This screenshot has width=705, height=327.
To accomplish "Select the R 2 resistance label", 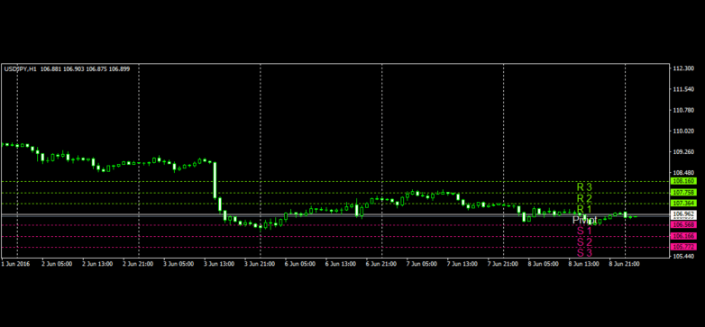I will click(x=584, y=198).
